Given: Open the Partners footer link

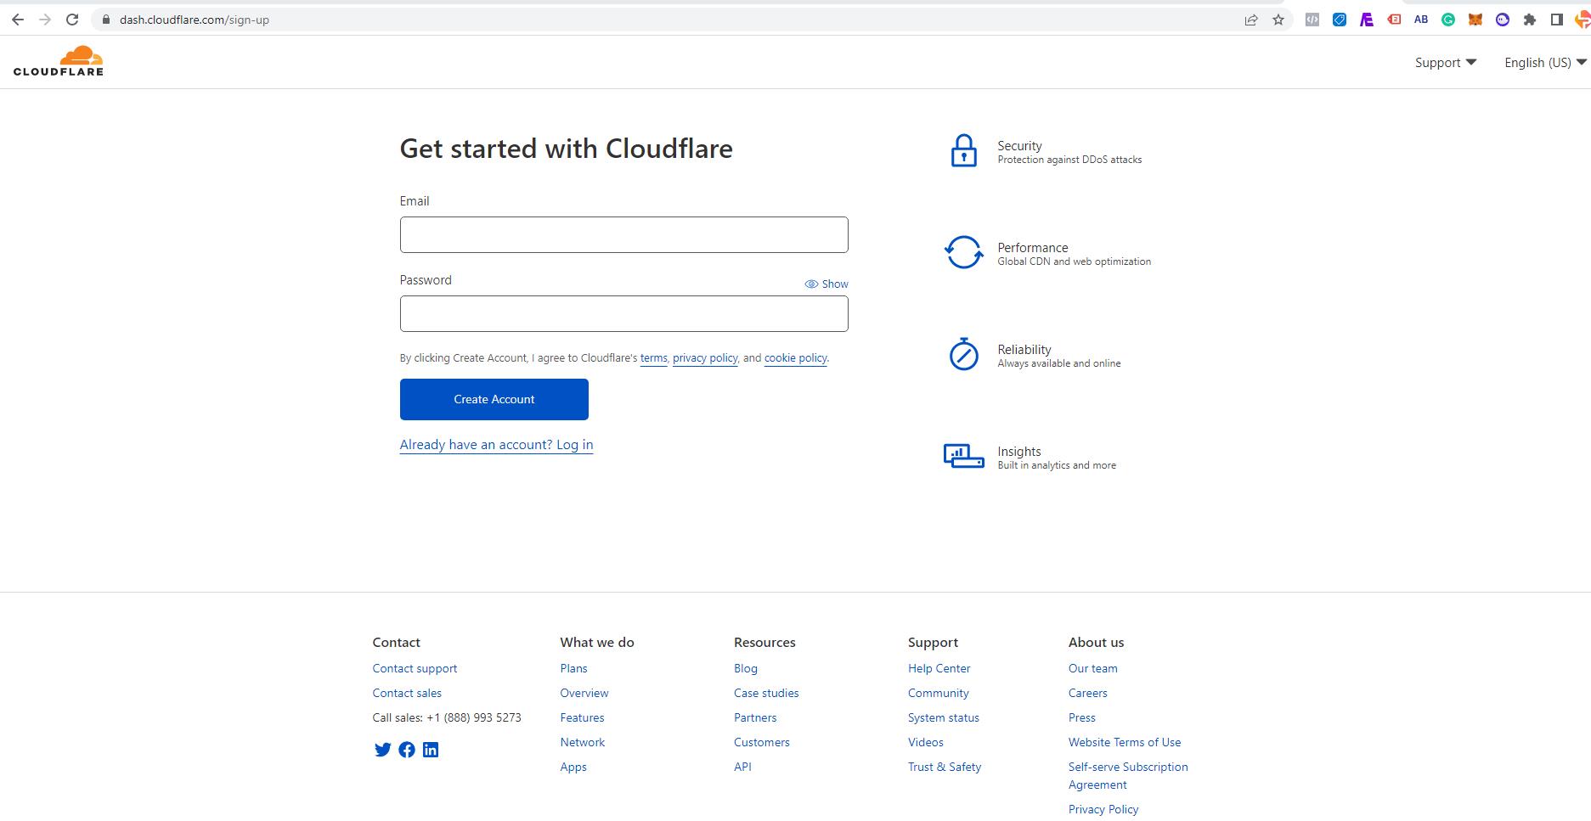Looking at the screenshot, I should 755,718.
